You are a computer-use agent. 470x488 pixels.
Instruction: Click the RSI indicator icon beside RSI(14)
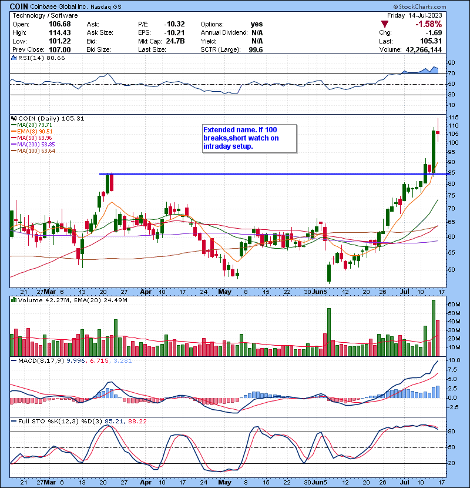[14, 58]
